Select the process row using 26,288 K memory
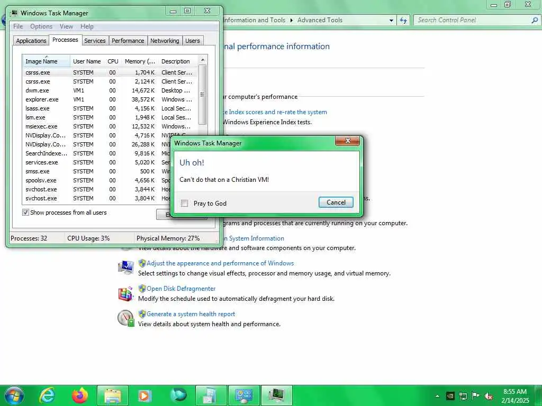 coord(97,144)
